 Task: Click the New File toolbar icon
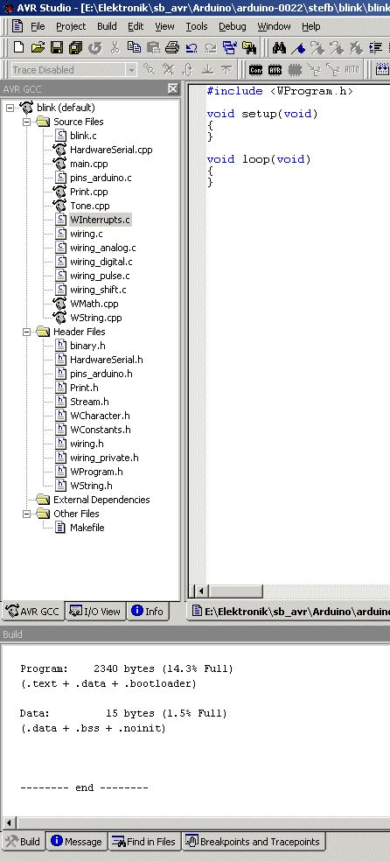point(18,48)
